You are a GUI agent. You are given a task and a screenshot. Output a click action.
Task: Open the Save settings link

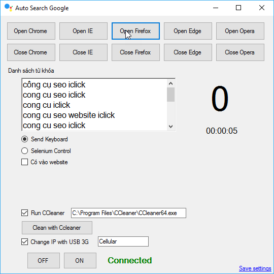pyautogui.click(x=255, y=268)
